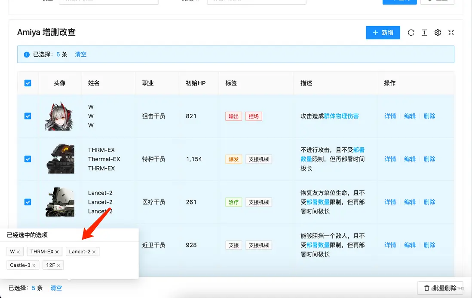Remove 12F tag from selected options

pyautogui.click(x=58, y=265)
